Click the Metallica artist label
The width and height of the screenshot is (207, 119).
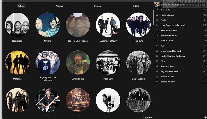coord(17,79)
